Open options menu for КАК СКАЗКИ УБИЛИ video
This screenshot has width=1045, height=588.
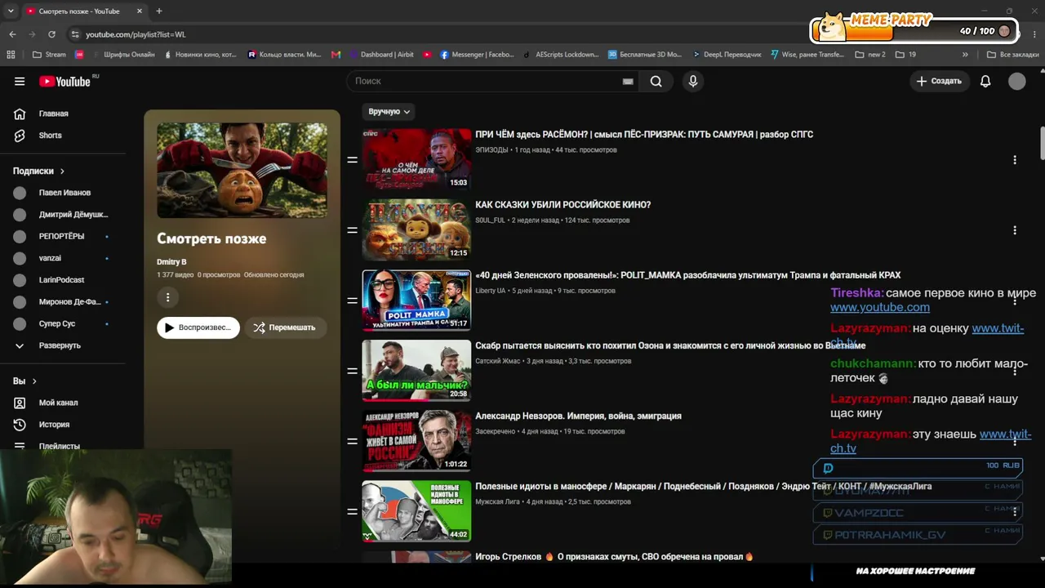(x=1015, y=230)
